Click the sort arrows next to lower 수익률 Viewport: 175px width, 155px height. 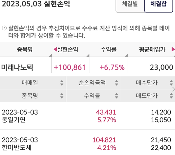coord(116,96)
